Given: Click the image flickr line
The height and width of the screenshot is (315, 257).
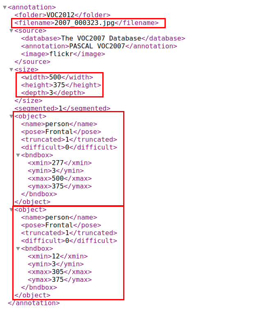Looking at the screenshot, I should (x=63, y=54).
